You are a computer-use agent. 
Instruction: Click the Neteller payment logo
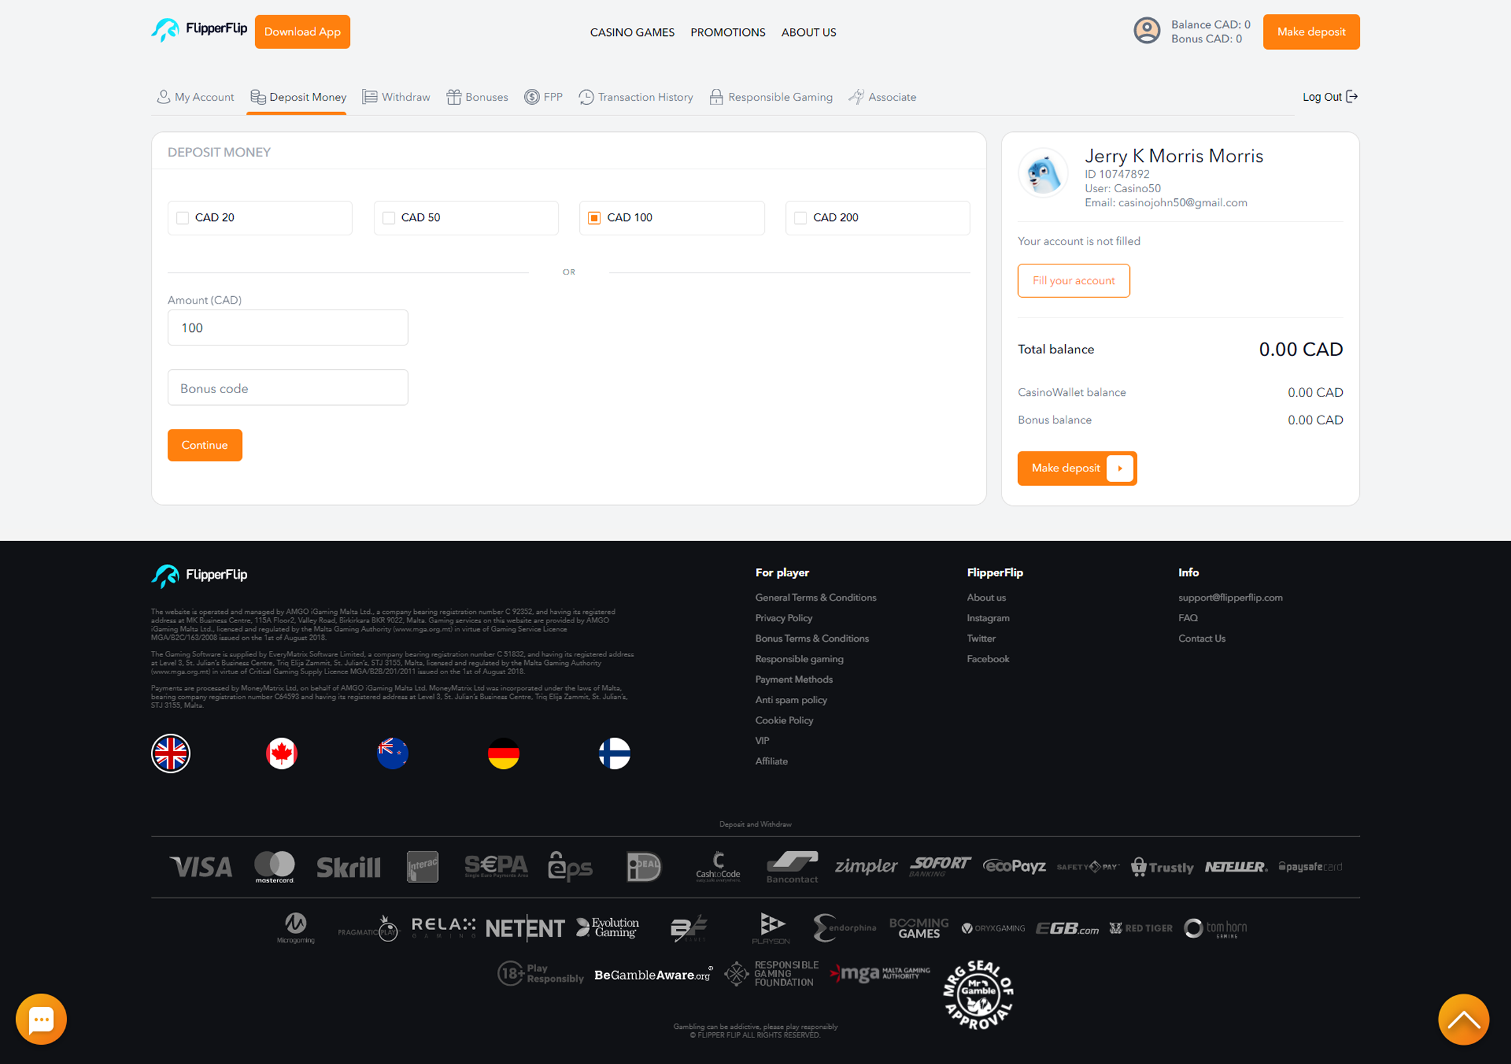(x=1236, y=866)
